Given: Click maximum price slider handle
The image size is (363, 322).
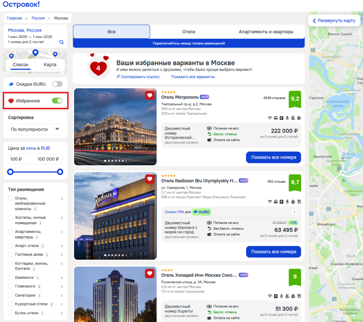Looking at the screenshot, I should click(60, 172).
